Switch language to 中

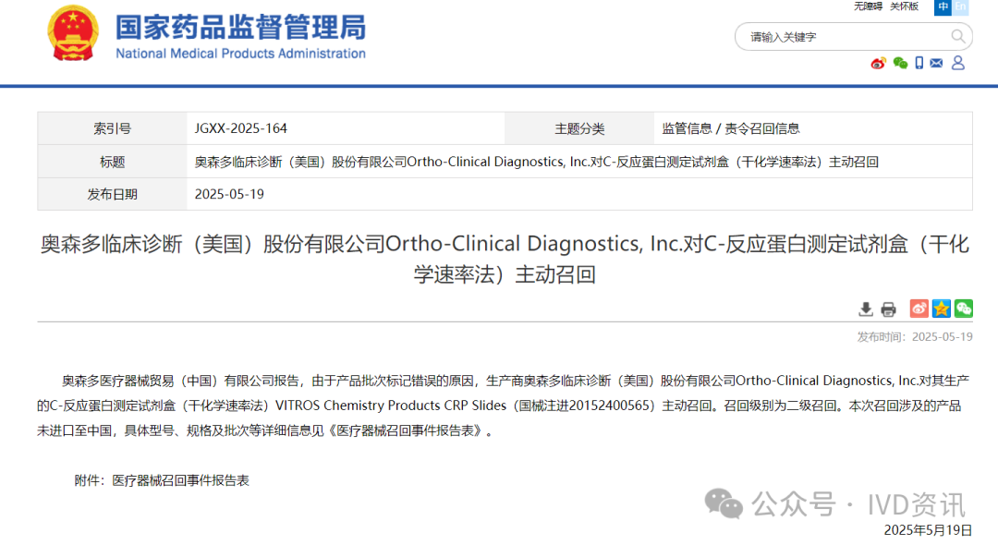(943, 7)
